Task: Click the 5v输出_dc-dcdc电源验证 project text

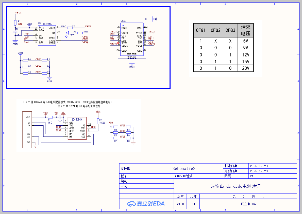Action: pos(235,186)
